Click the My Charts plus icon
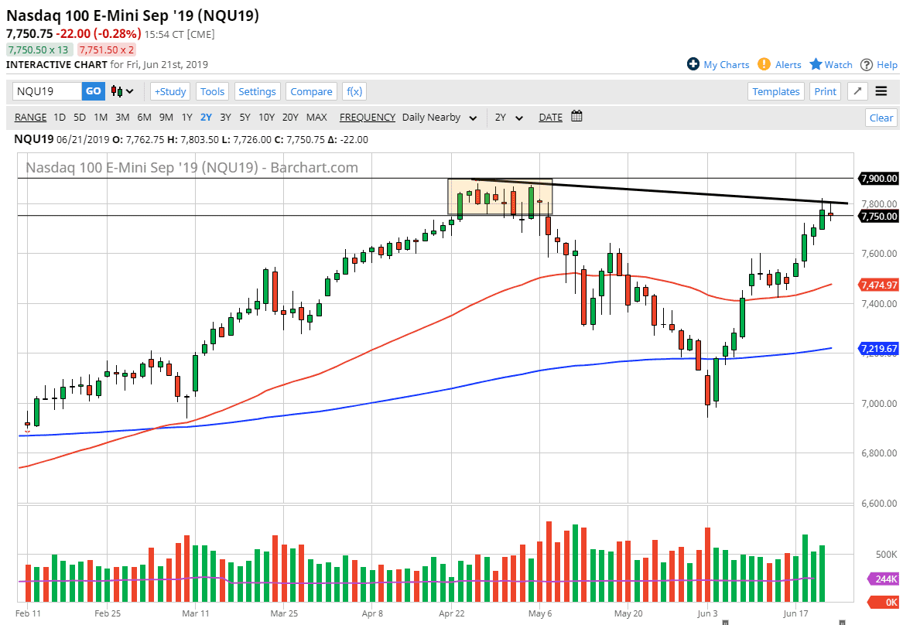This screenshot has width=903, height=625. click(694, 64)
